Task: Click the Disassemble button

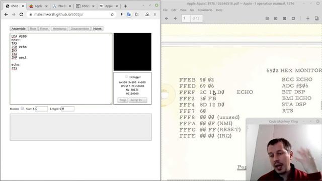Action: (79, 29)
